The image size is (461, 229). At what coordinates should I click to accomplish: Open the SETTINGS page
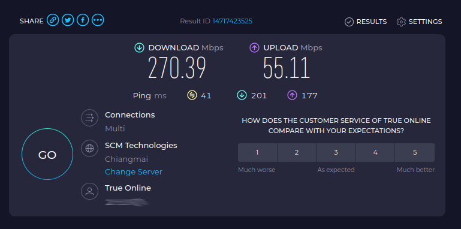click(419, 22)
